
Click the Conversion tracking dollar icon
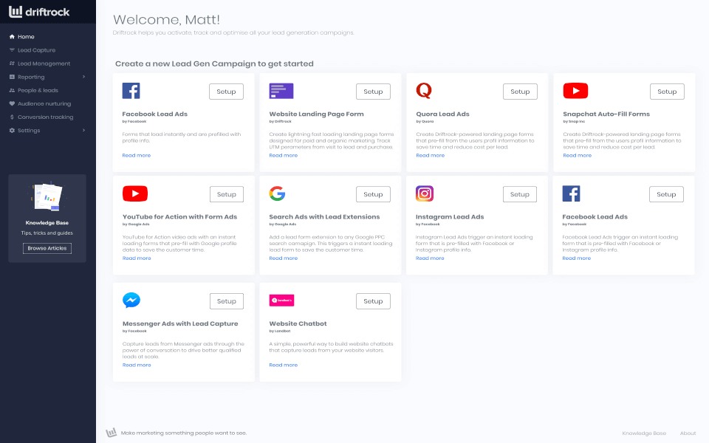[x=13, y=117]
